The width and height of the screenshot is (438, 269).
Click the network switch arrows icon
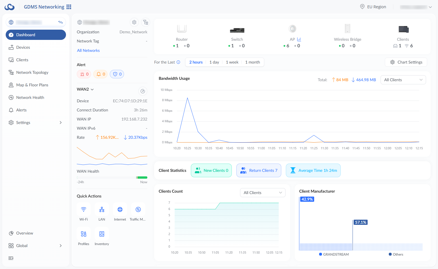coord(60,22)
